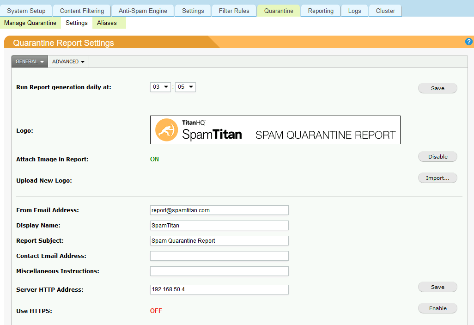Screen dimensions: 474x325
Task: Select the quarantine Settings sub-tab
Action: tap(77, 23)
